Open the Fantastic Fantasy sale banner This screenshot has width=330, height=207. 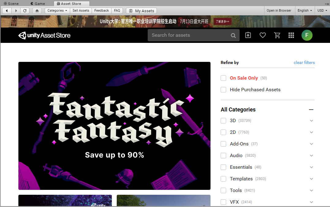point(114,126)
